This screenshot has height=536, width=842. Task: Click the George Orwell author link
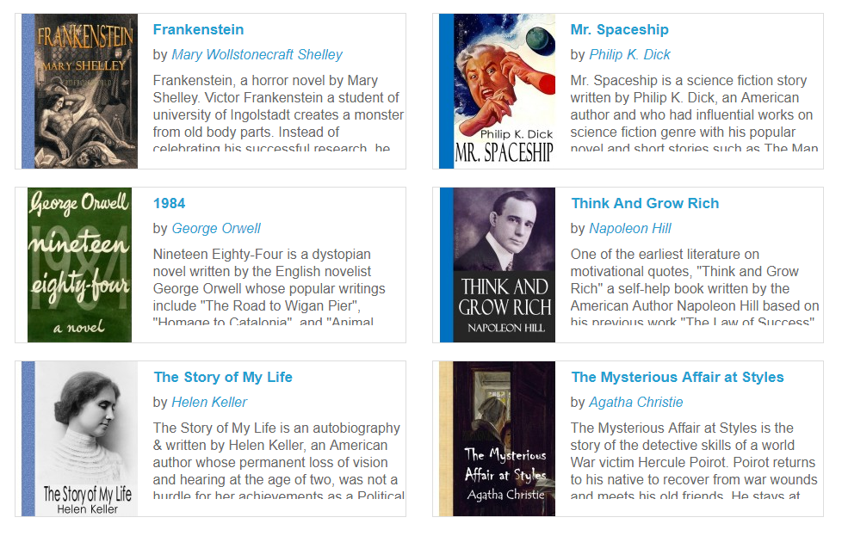point(216,228)
